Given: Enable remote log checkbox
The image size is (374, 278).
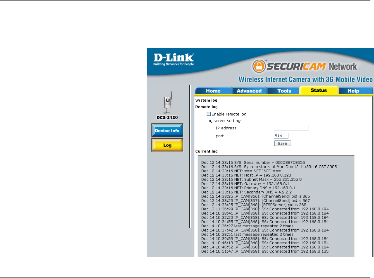Looking at the screenshot, I should click(x=209, y=114).
